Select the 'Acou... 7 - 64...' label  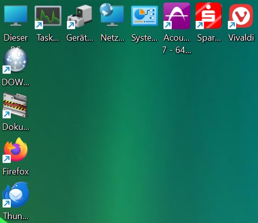pyautogui.click(x=177, y=44)
